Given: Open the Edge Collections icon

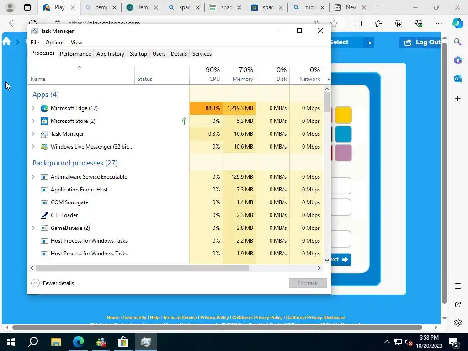Looking at the screenshot, I should coord(399,23).
